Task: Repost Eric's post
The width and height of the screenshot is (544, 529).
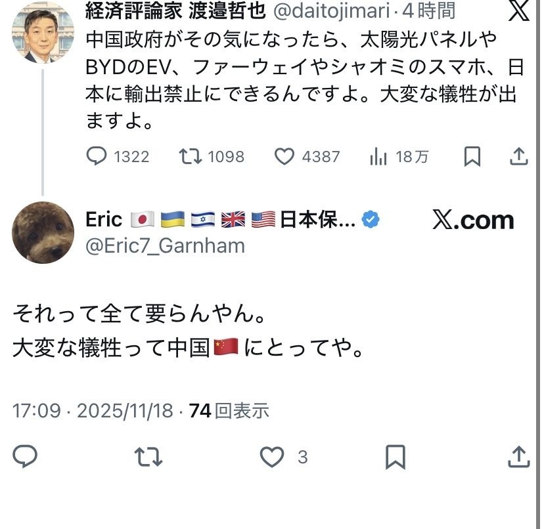Action: [x=148, y=456]
